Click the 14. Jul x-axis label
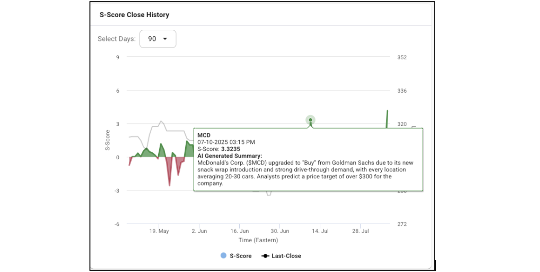540x272 pixels. 320,231
